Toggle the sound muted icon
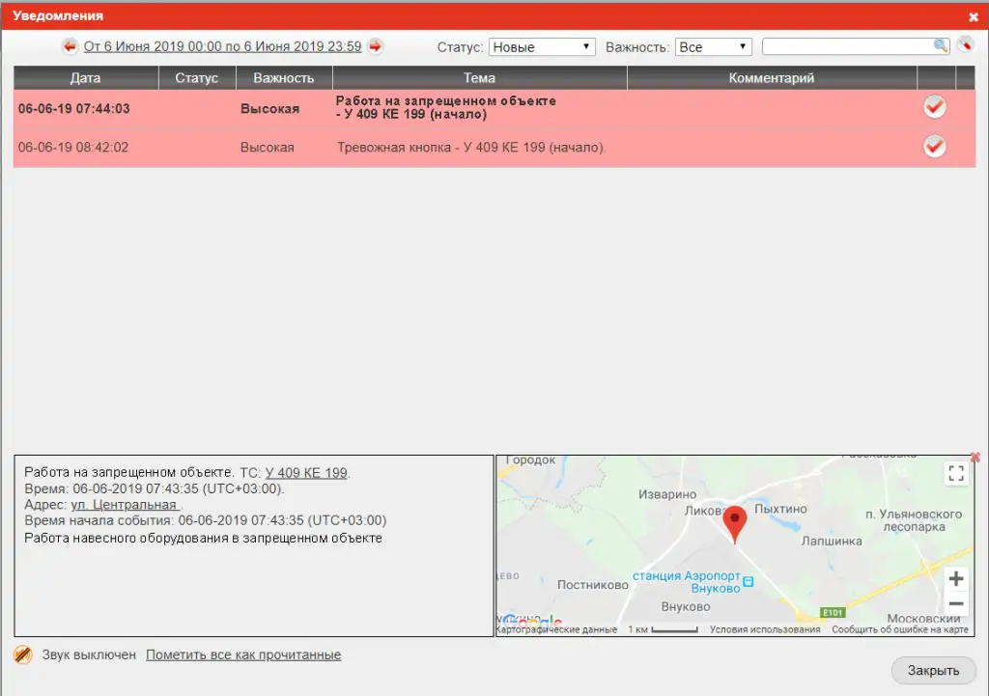This screenshot has width=989, height=696. tap(23, 654)
